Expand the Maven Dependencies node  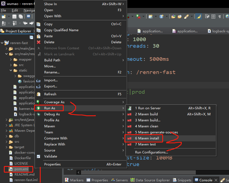point(6,131)
